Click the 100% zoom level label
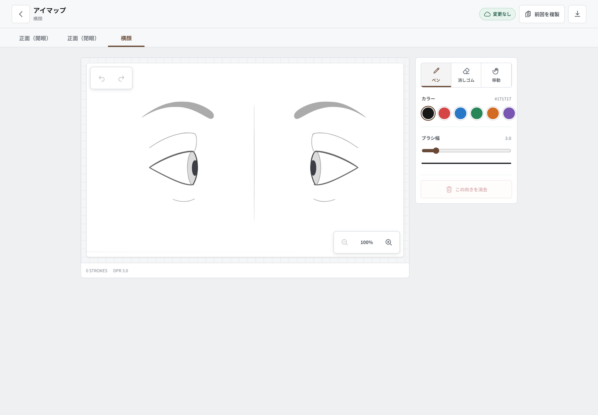This screenshot has height=415, width=598. tap(367, 242)
